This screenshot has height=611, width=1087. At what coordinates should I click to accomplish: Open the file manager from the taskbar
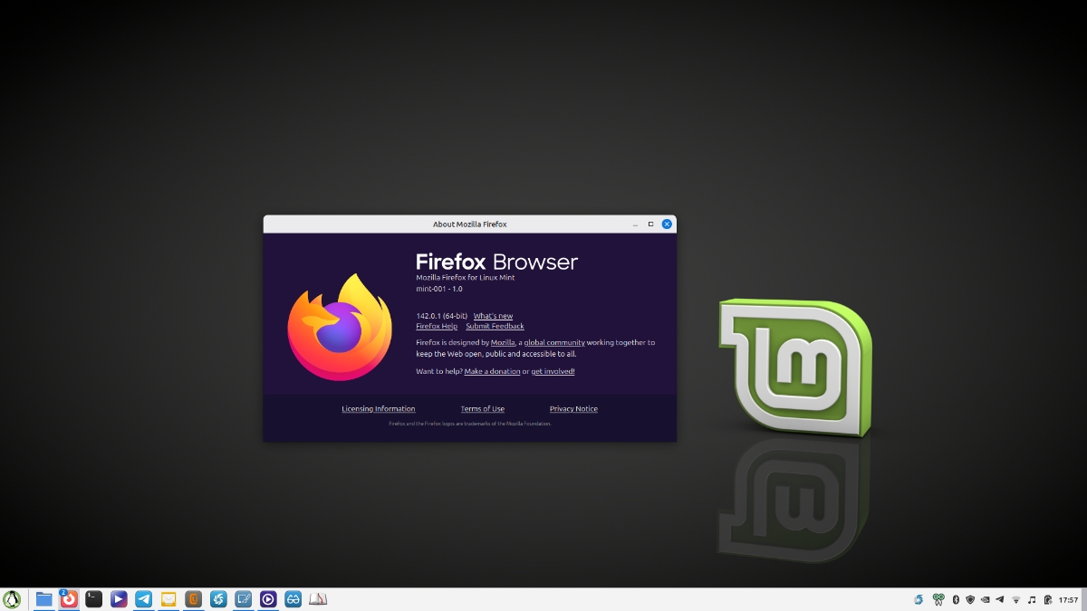(x=43, y=599)
